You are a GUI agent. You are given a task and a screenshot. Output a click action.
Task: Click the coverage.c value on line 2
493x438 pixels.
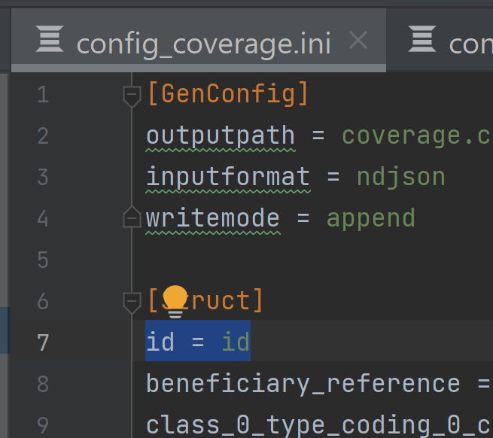point(417,136)
